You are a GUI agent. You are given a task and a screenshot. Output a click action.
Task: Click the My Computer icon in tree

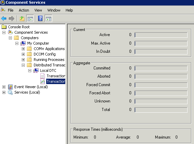coord(23,43)
